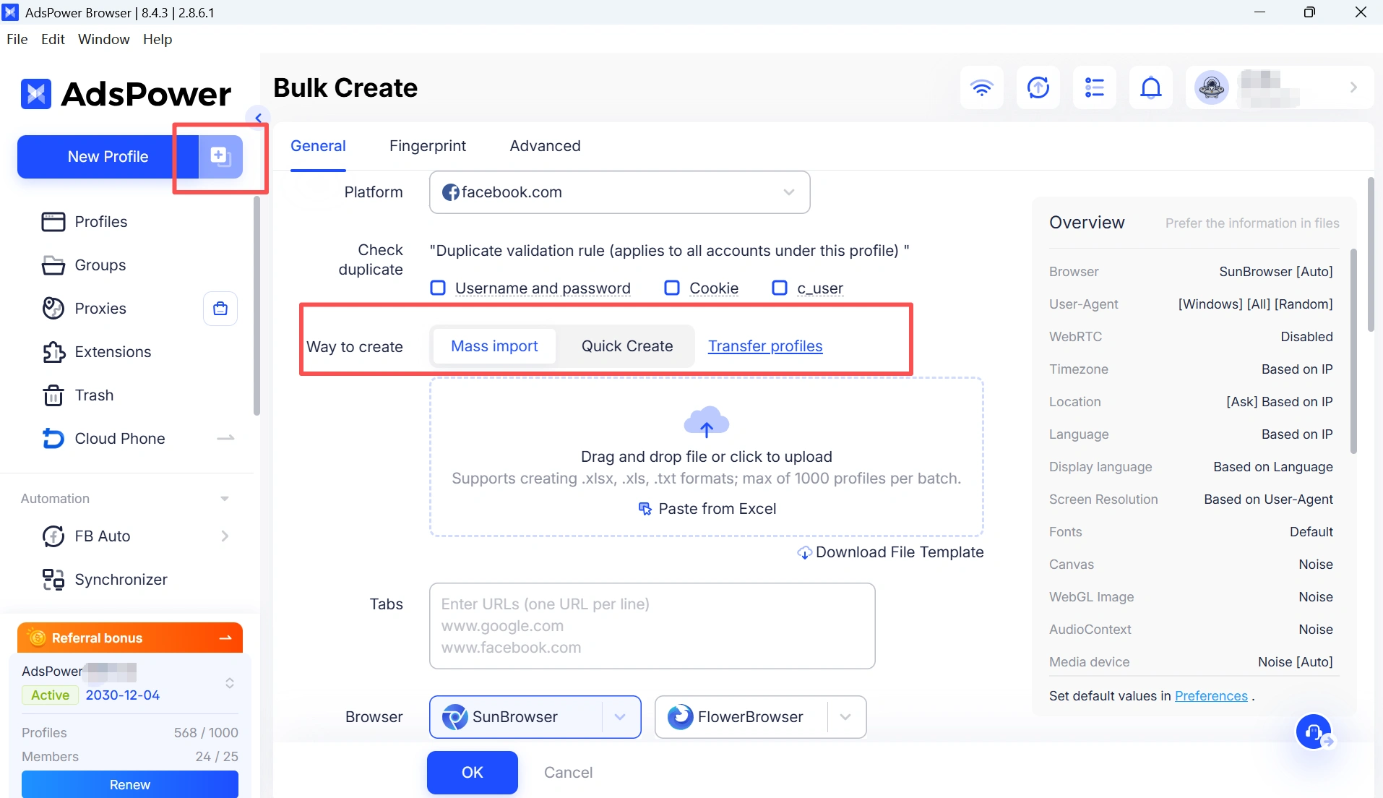Screen dimensions: 1383x798
Task: Click the file drag and drop upload area
Action: coord(706,457)
